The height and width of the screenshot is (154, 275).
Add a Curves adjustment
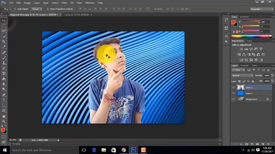251,49
